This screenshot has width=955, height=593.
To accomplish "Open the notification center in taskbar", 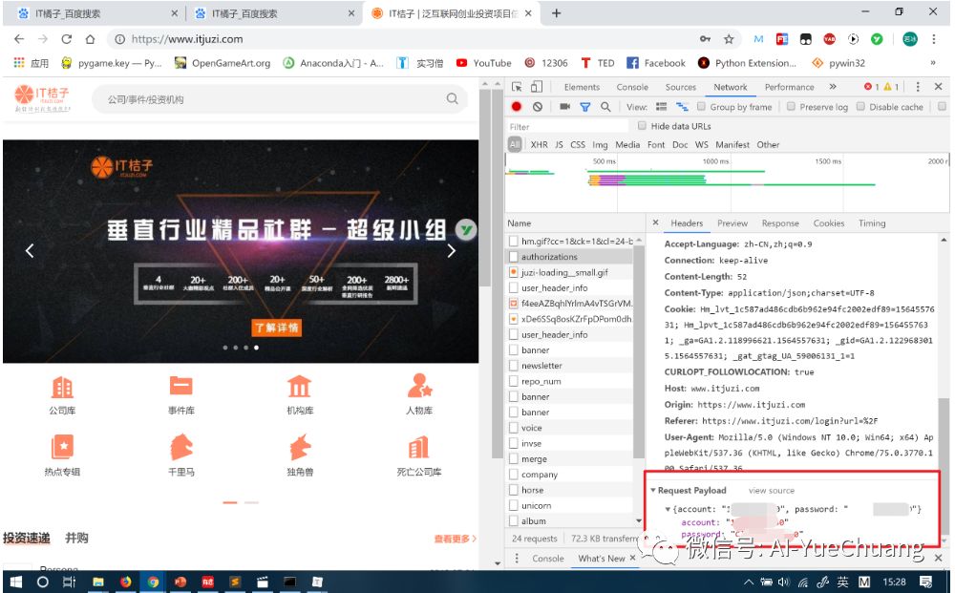I will (925, 582).
